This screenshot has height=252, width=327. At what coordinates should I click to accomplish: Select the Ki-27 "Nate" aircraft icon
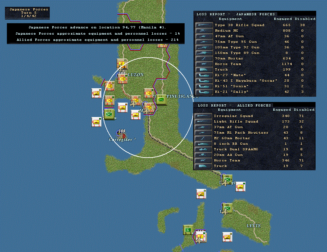204,75
